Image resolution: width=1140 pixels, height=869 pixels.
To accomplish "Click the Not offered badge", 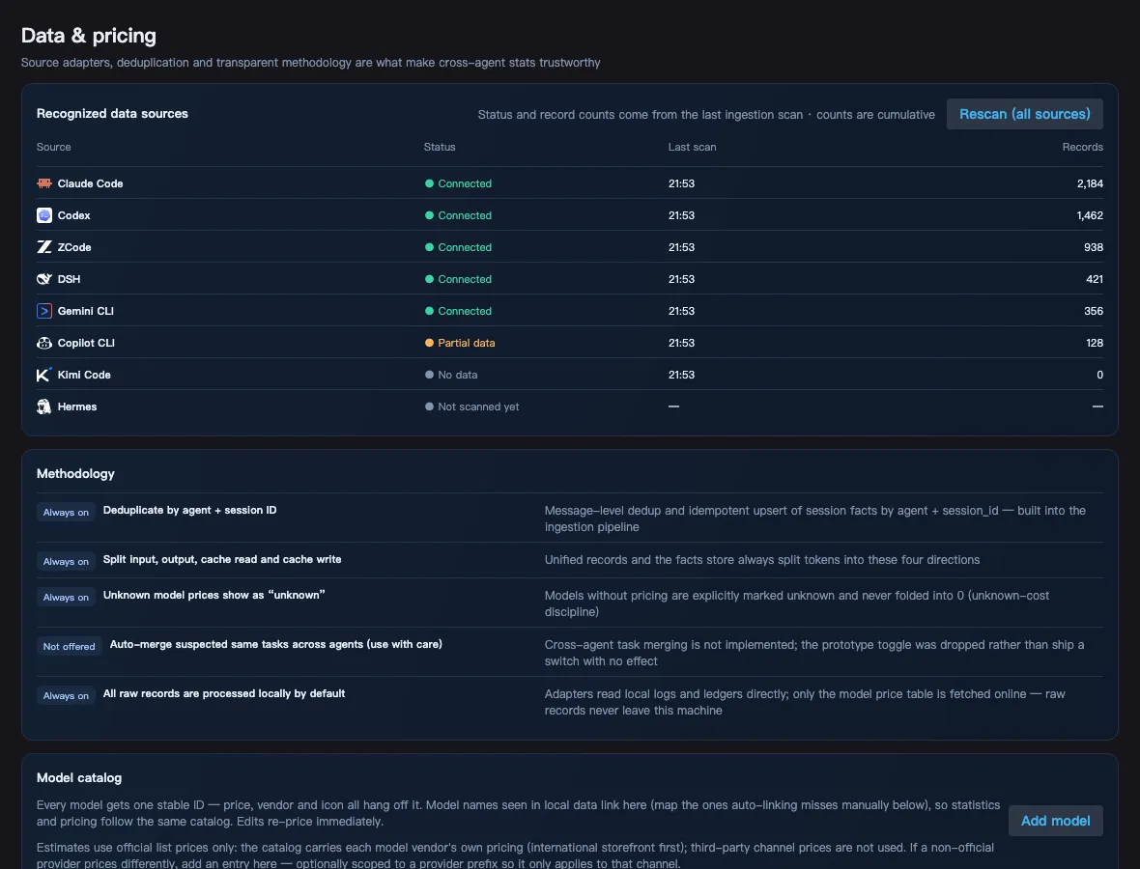I will pos(69,647).
